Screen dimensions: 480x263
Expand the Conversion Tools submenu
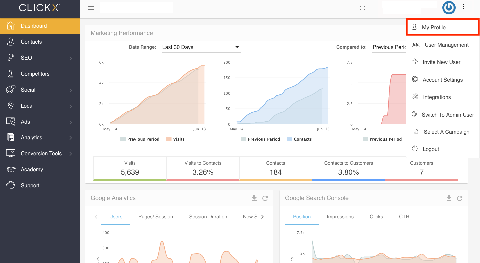(71, 154)
